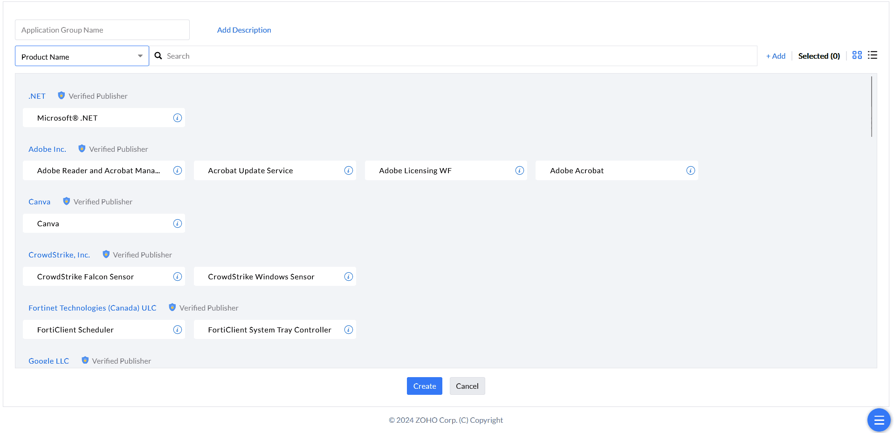This screenshot has height=433, width=894.
Task: Open the Adobe Inc. publisher link
Action: point(47,149)
